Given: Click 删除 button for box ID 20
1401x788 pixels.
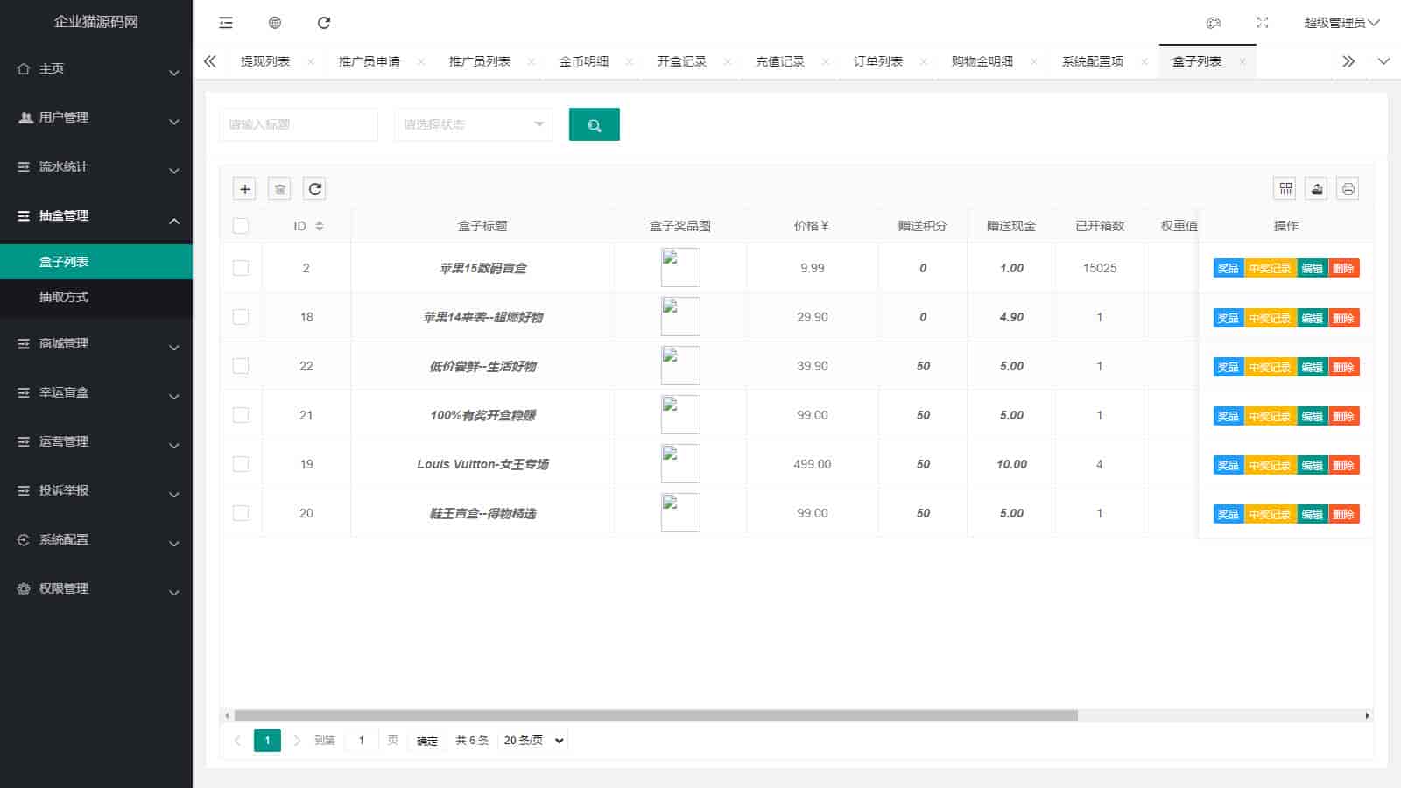Looking at the screenshot, I should [1343, 514].
